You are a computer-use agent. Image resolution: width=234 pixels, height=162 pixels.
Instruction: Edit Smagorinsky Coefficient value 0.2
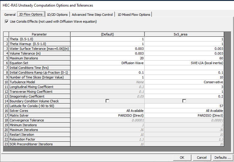(184, 96)
